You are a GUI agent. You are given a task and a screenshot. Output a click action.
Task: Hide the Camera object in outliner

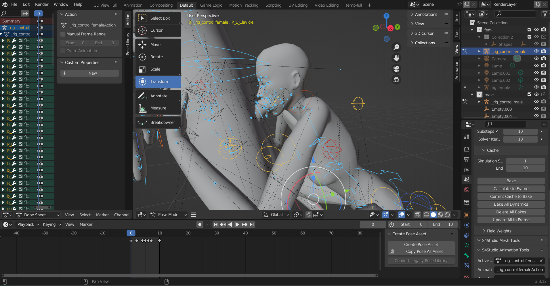coord(536,58)
